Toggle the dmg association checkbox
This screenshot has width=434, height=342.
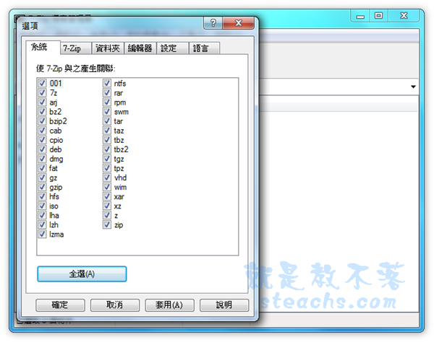point(42,159)
